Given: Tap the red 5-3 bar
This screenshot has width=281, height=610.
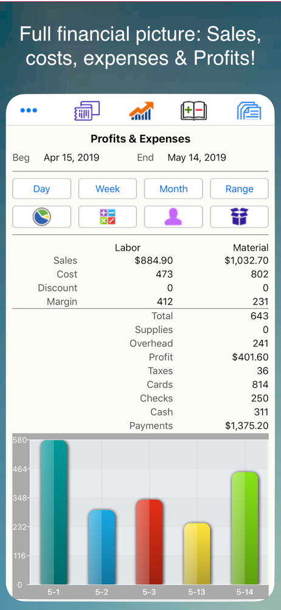Looking at the screenshot, I should (x=150, y=542).
